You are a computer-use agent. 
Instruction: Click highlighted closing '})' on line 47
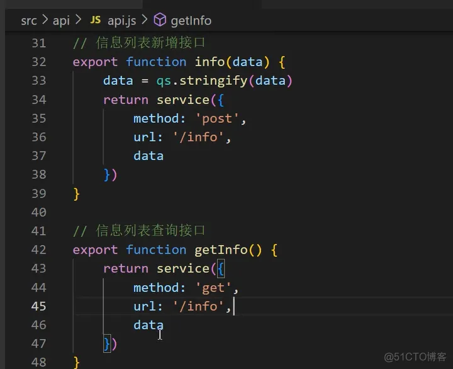(110, 344)
